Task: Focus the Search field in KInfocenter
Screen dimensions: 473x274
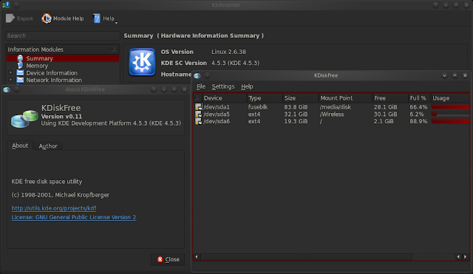Action: [63, 35]
